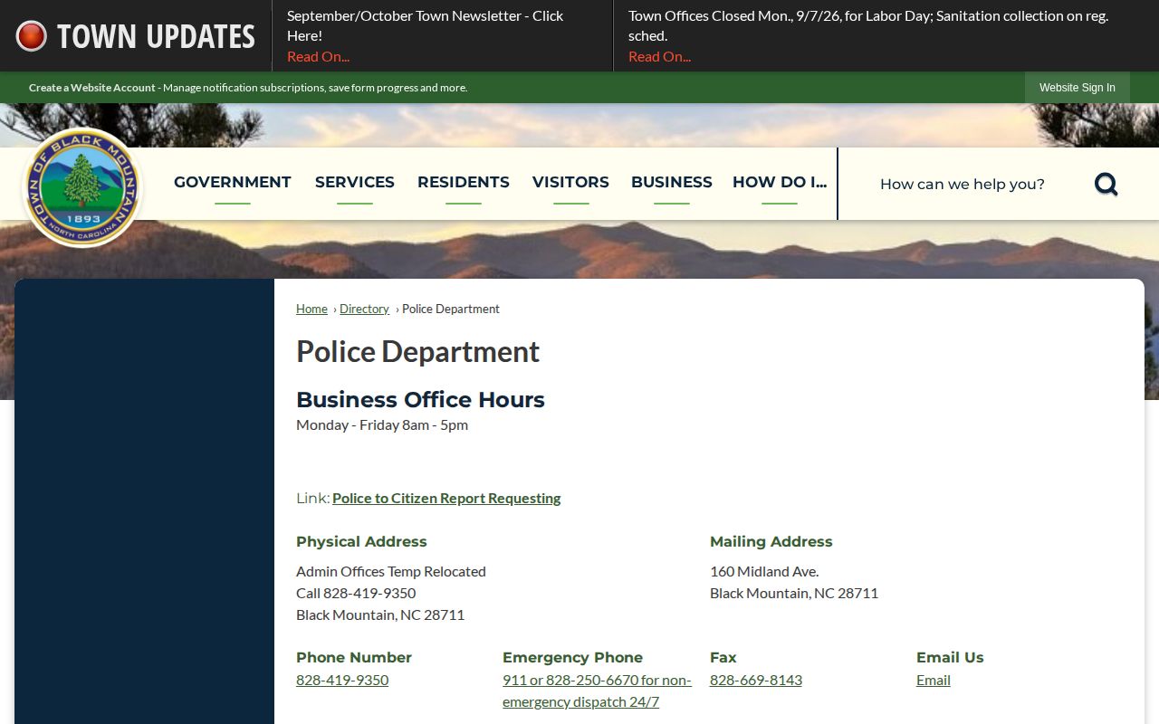
Task: Open Police to Citizen Report Requesting link
Action: [446, 498]
